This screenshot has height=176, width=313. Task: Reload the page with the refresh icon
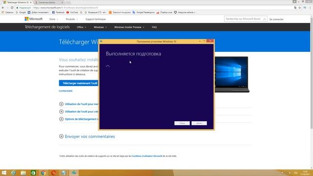point(12,8)
